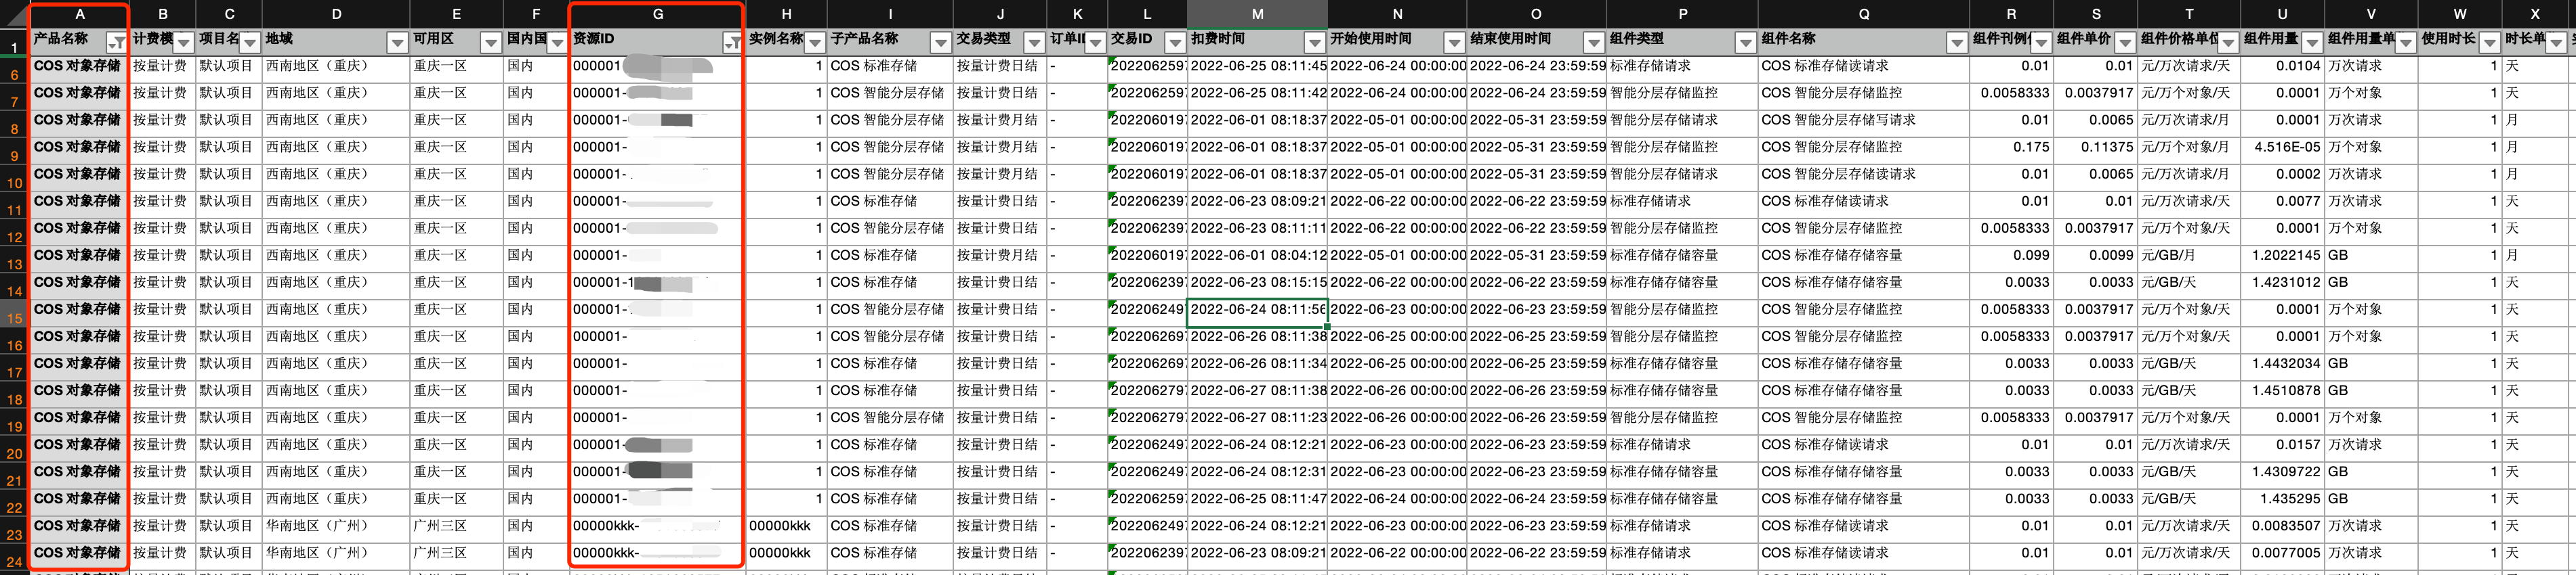Image resolution: width=2576 pixels, height=575 pixels.
Task: Click the cell COS 智能分层存储写请求
Action: 1838,120
